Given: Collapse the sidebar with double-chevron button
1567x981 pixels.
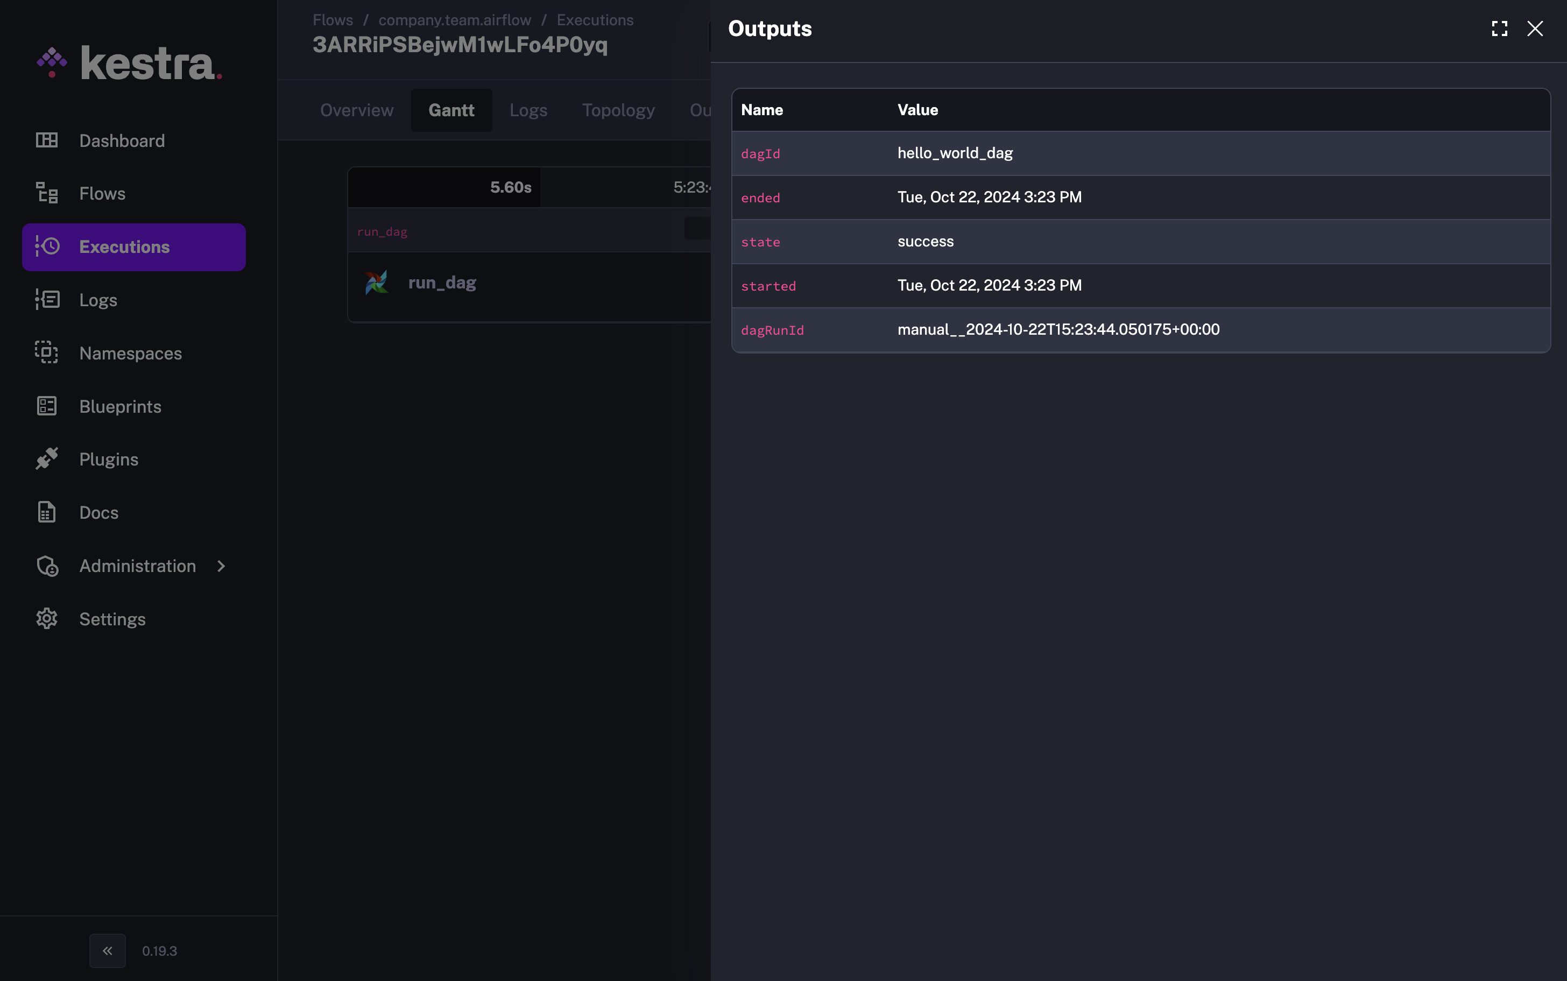Looking at the screenshot, I should tap(108, 950).
